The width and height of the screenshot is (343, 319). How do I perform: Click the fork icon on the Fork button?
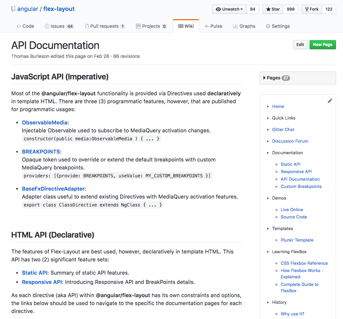[306, 9]
